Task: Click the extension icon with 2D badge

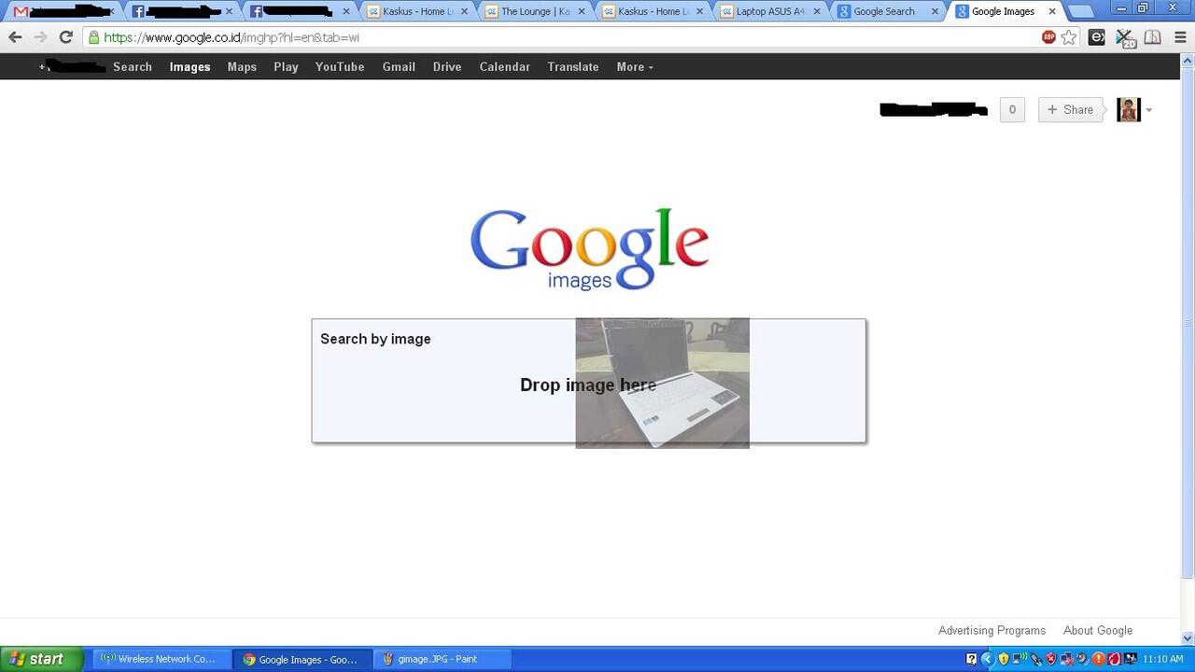Action: click(1125, 38)
